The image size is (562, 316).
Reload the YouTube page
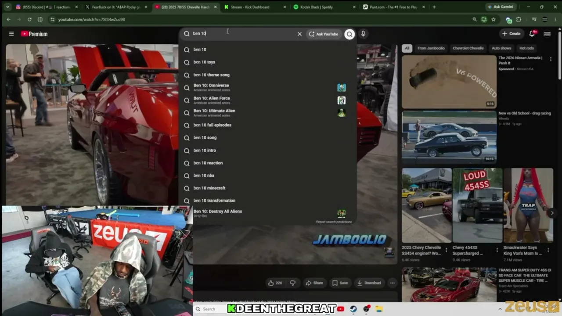[29, 19]
